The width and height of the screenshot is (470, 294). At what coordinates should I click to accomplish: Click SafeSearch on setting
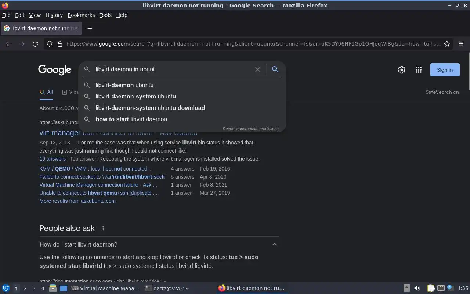(x=442, y=92)
